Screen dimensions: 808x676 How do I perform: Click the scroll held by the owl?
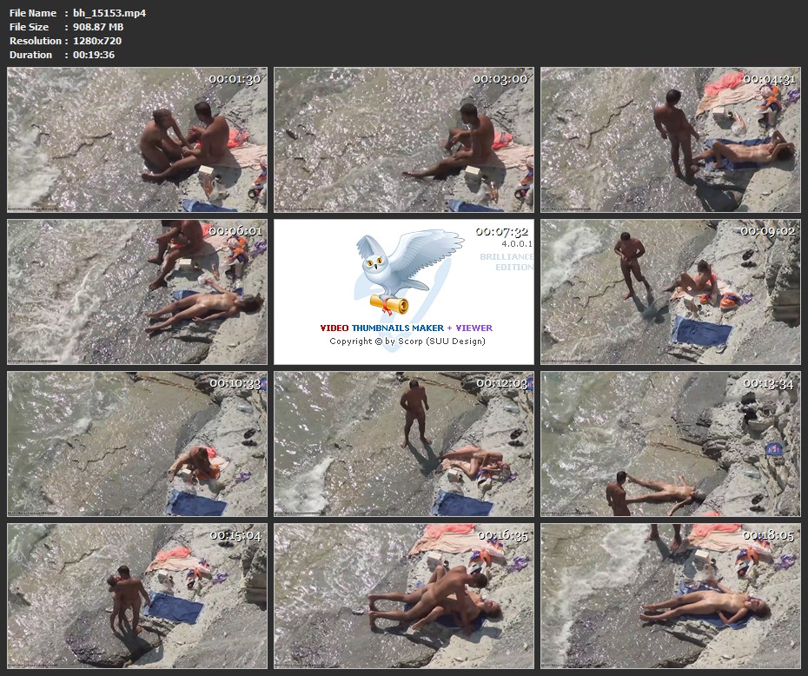click(388, 303)
